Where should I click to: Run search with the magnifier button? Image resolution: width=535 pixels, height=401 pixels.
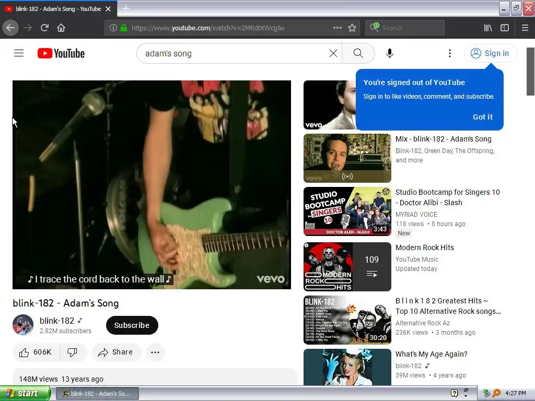[x=358, y=53]
